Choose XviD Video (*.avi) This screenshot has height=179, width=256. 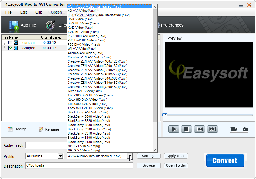point(110,28)
